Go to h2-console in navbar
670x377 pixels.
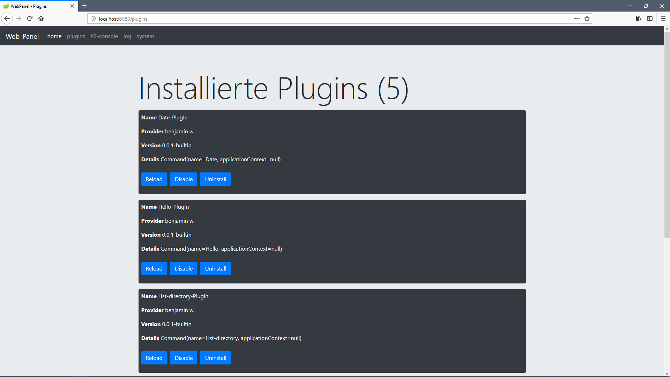coord(104,36)
